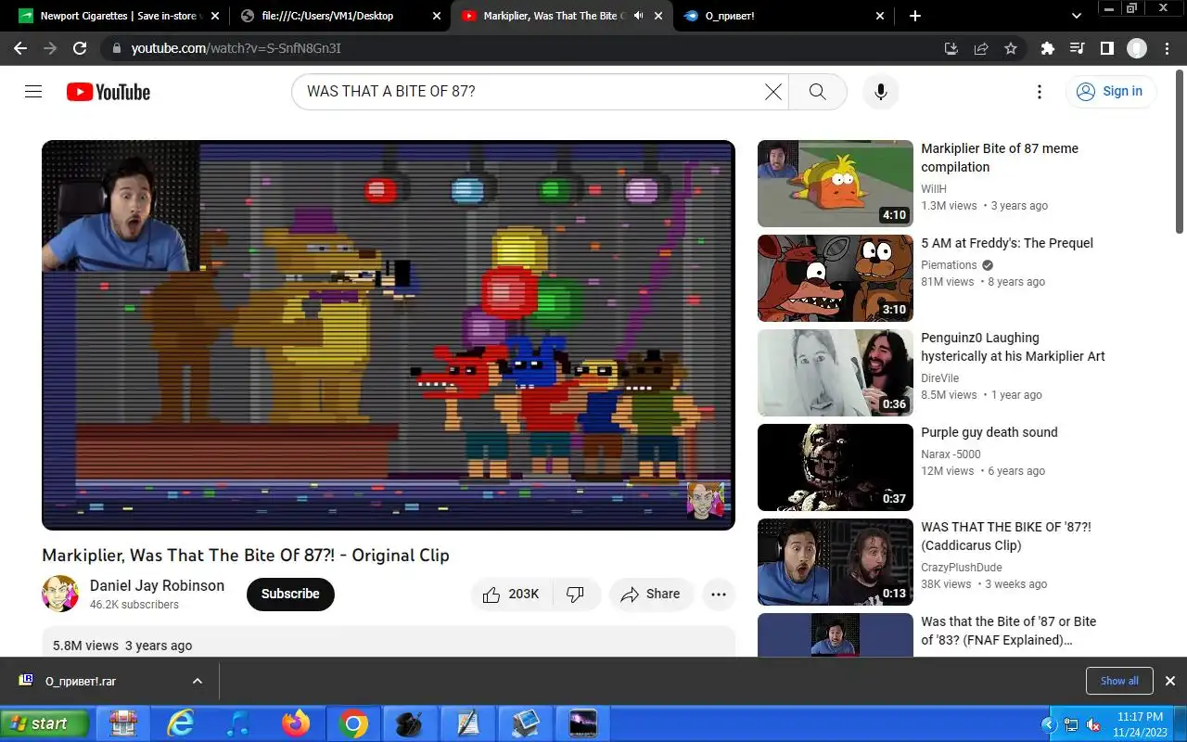Expand download item options chevron
This screenshot has width=1187, height=742.
(x=198, y=681)
